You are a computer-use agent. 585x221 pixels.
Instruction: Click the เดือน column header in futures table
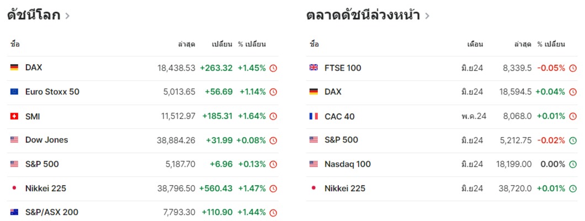[475, 44]
